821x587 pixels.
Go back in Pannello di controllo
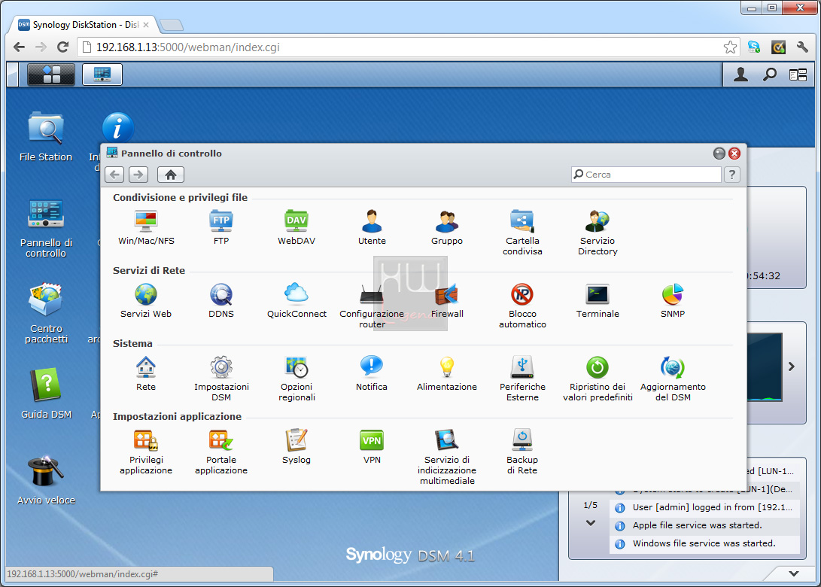click(114, 175)
